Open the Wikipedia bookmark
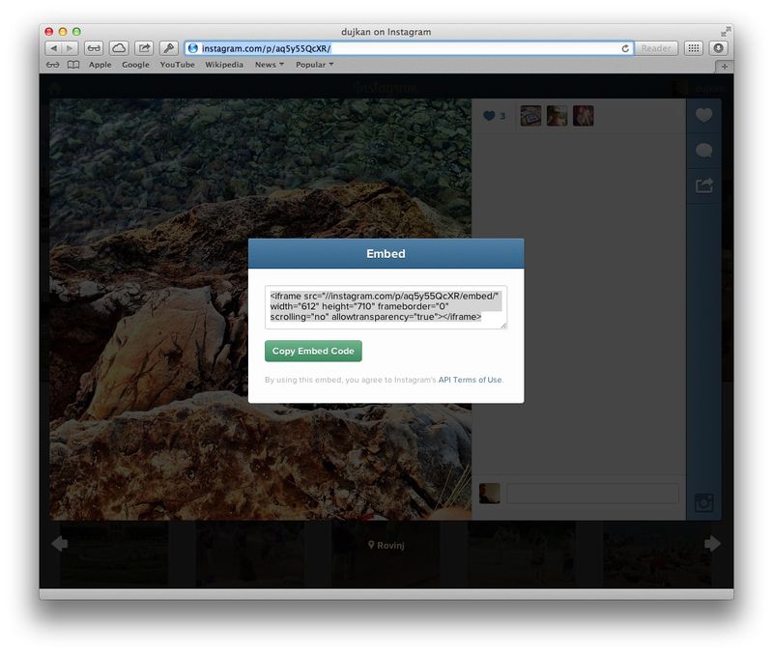Image resolution: width=773 pixels, height=654 pixels. click(224, 65)
